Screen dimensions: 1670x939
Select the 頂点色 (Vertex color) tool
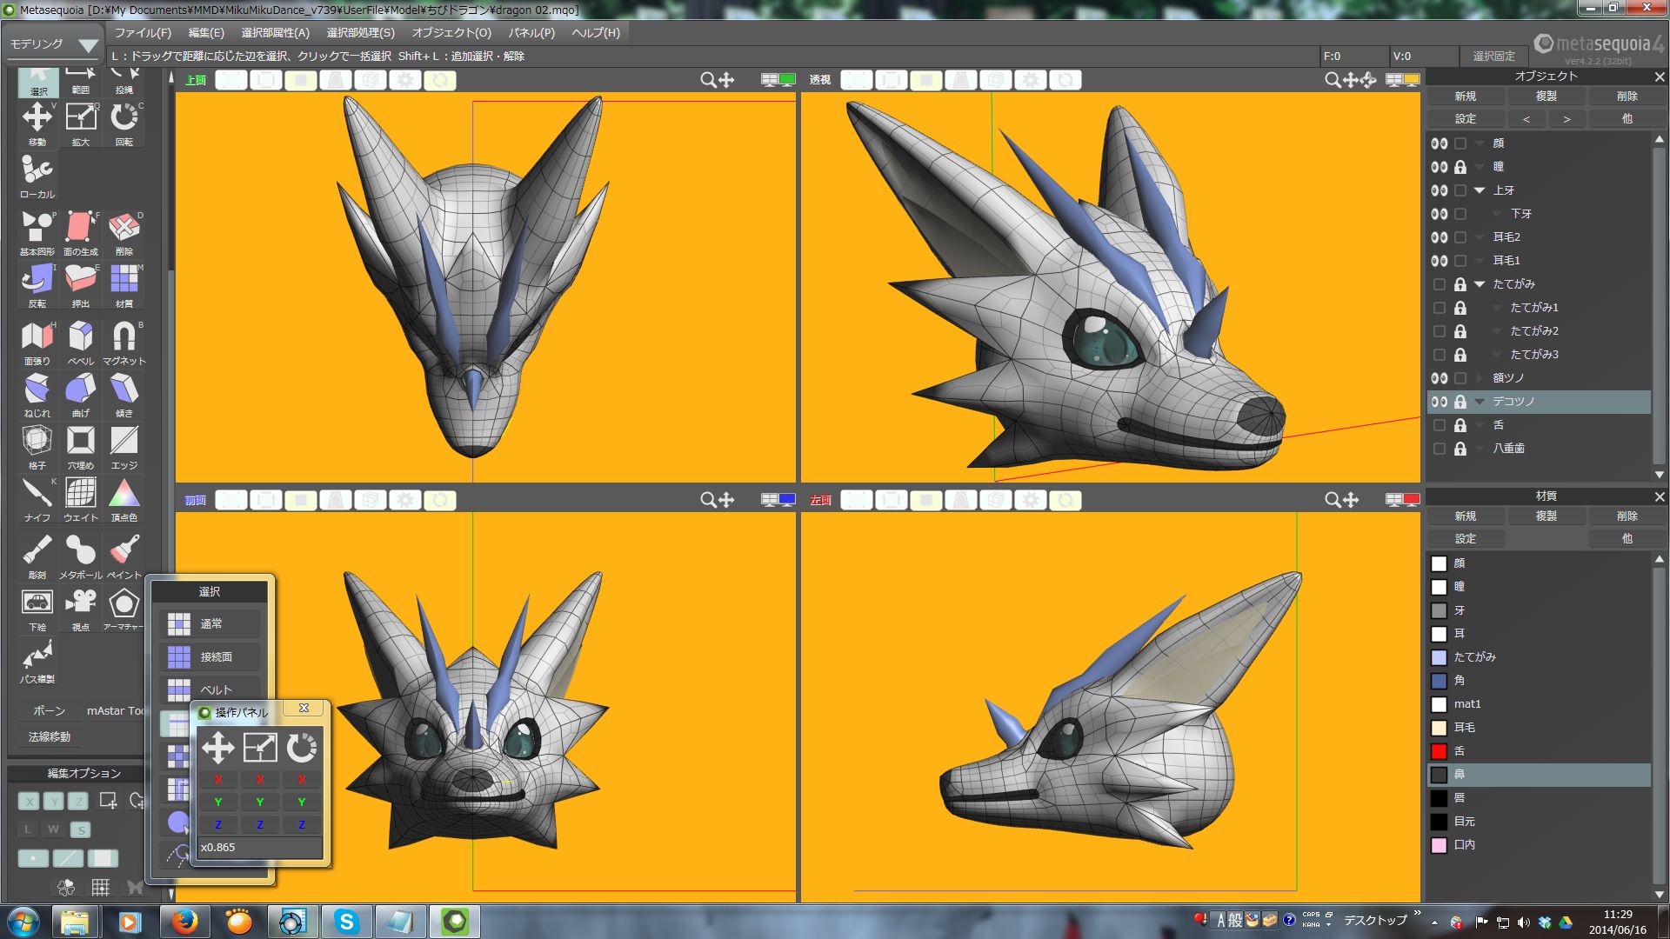click(x=124, y=499)
